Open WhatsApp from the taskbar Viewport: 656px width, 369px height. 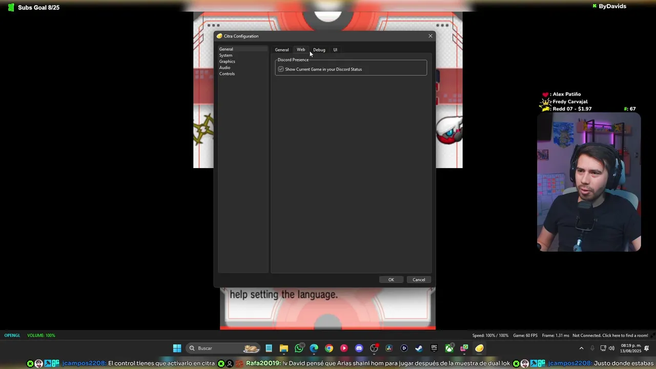click(x=299, y=348)
